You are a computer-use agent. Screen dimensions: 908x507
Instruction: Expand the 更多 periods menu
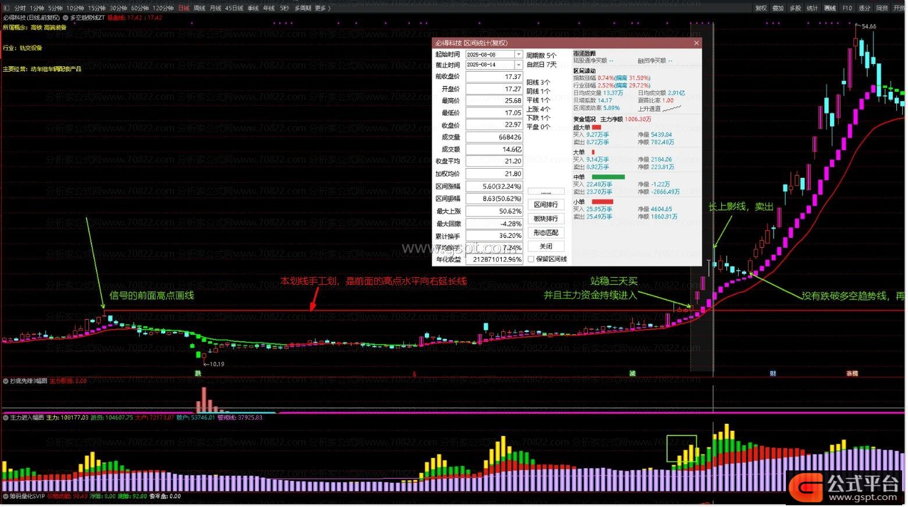[x=322, y=8]
